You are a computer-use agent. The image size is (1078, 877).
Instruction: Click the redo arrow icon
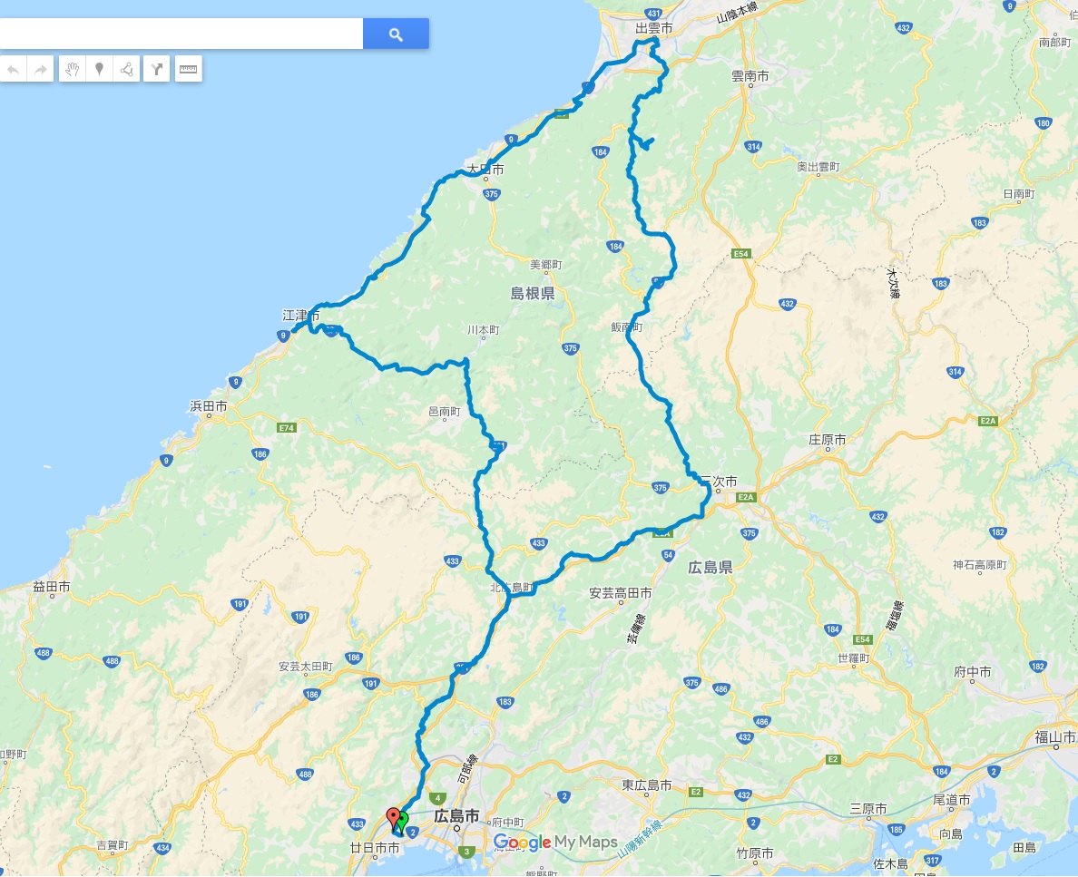click(41, 69)
